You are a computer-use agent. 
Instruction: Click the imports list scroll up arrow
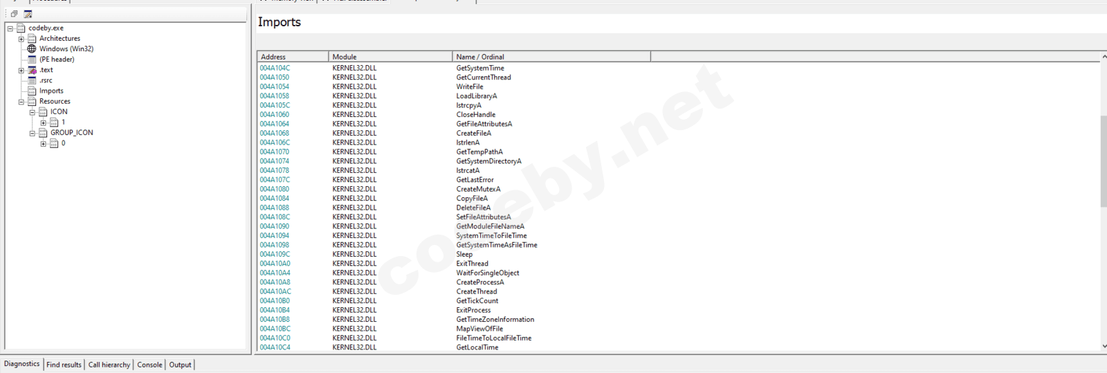[x=1104, y=57]
